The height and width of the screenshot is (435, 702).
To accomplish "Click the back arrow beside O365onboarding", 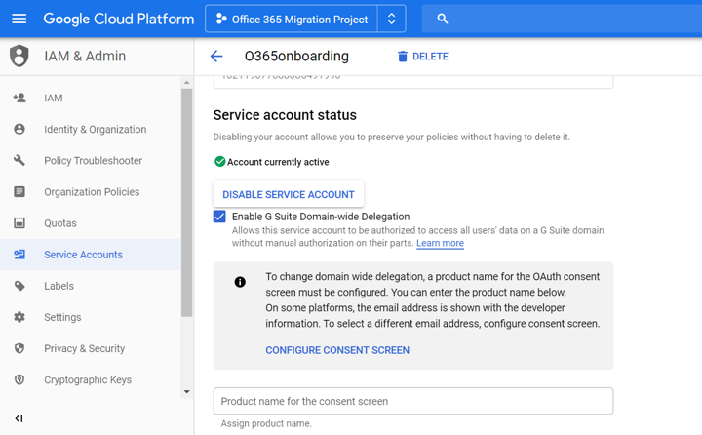I will pyautogui.click(x=216, y=57).
